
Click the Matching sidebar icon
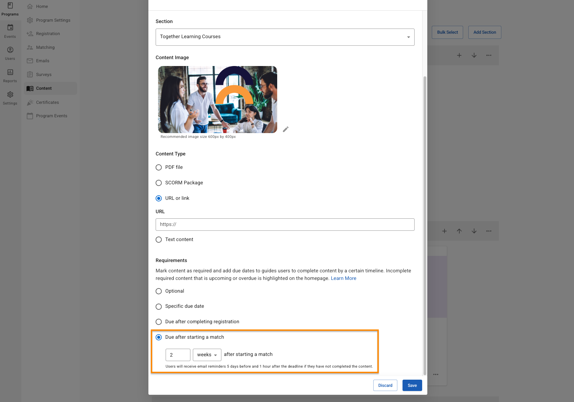(x=30, y=47)
